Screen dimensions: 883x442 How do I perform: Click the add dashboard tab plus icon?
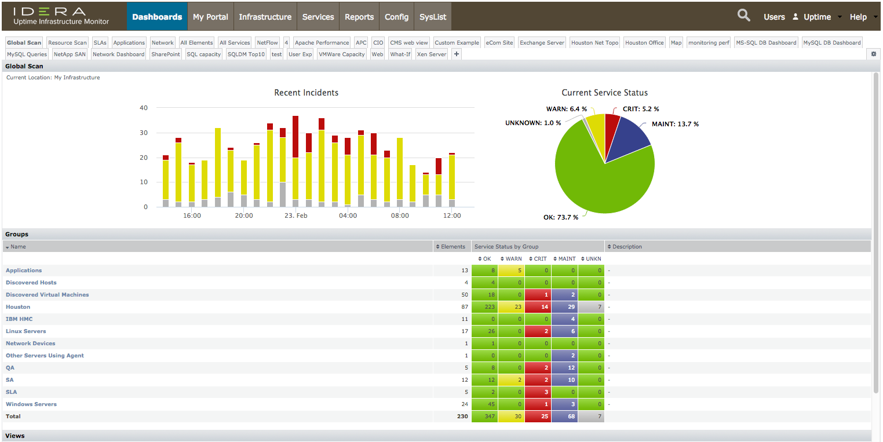pyautogui.click(x=457, y=54)
